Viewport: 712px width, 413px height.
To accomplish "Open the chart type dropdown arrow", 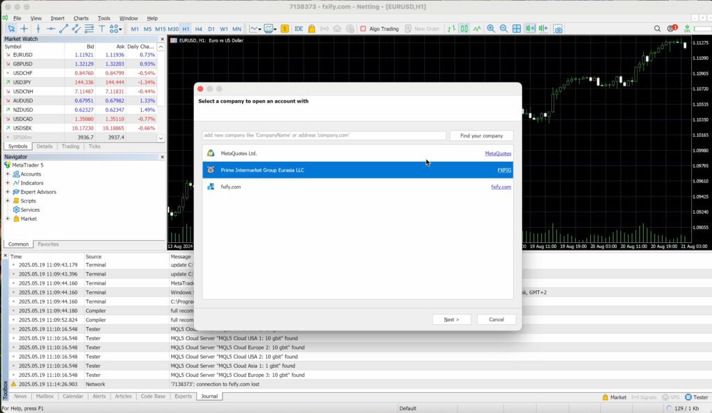I will pyautogui.click(x=259, y=29).
